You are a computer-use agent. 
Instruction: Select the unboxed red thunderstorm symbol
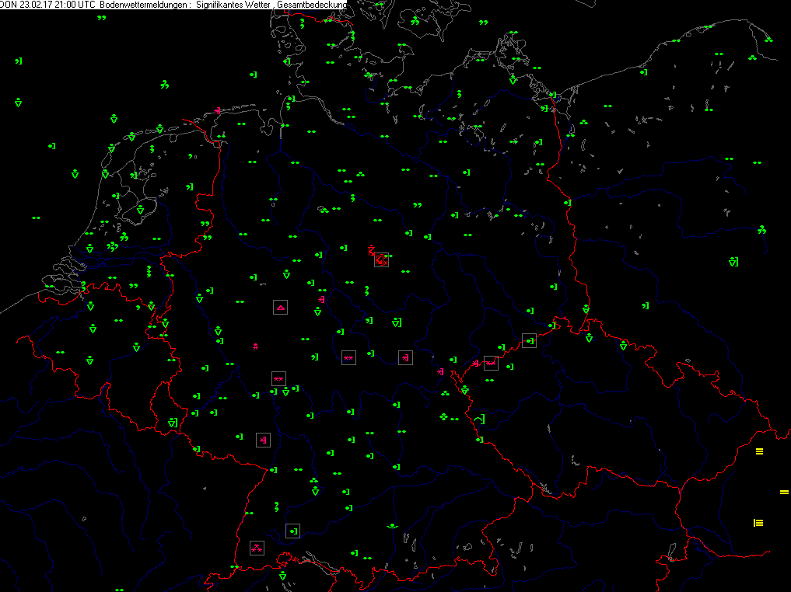click(371, 250)
